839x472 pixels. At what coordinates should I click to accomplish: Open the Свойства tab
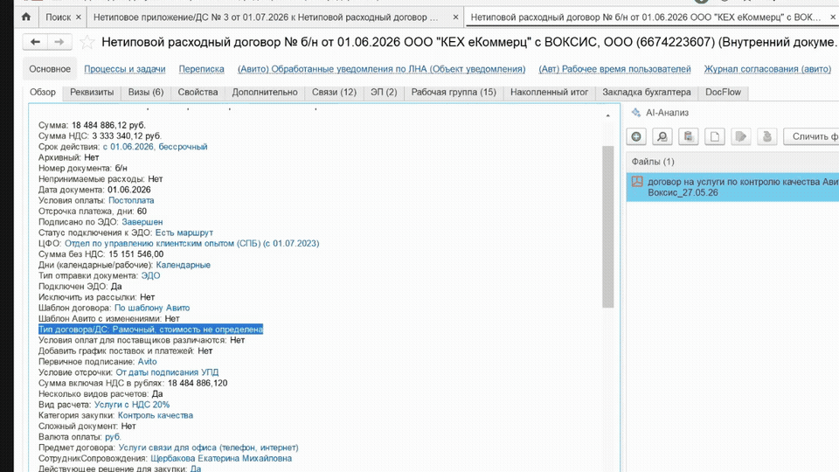click(198, 92)
